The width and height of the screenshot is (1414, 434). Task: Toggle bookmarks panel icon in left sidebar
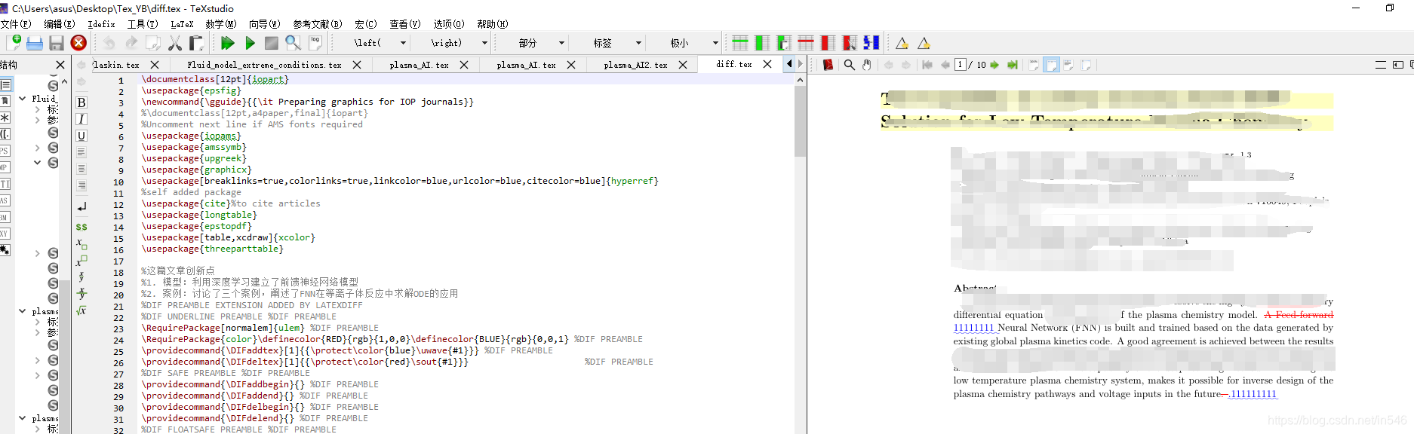click(5, 101)
